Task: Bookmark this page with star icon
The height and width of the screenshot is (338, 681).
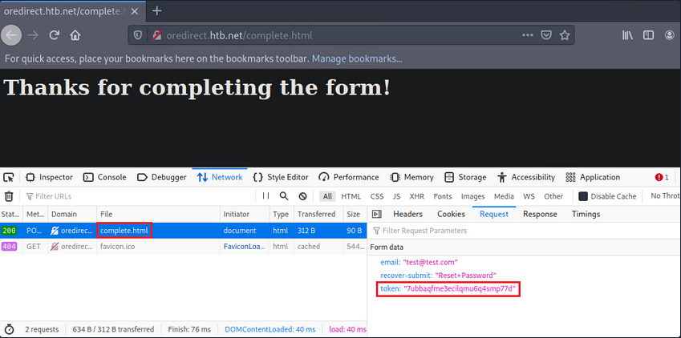Action: tap(565, 35)
